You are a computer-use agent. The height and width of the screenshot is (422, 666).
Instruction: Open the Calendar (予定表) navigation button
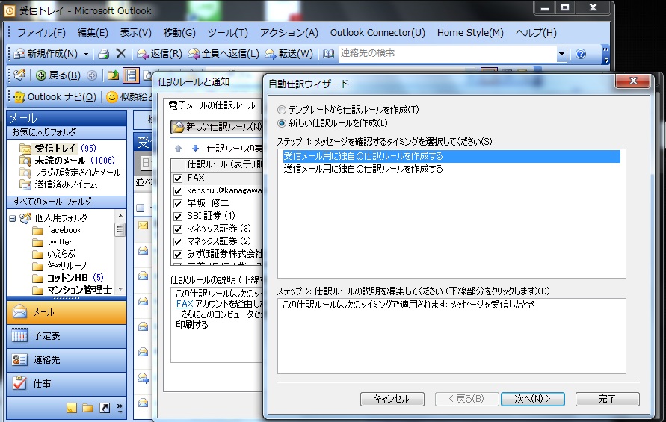pyautogui.click(x=67, y=336)
